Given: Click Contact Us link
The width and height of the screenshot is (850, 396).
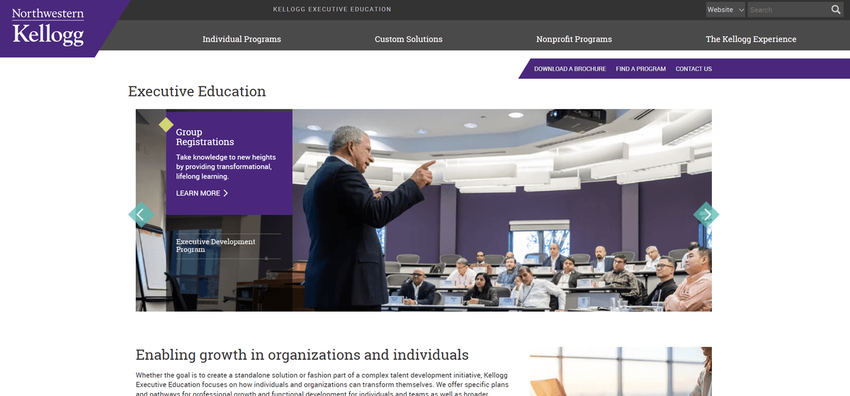Looking at the screenshot, I should 693,69.
